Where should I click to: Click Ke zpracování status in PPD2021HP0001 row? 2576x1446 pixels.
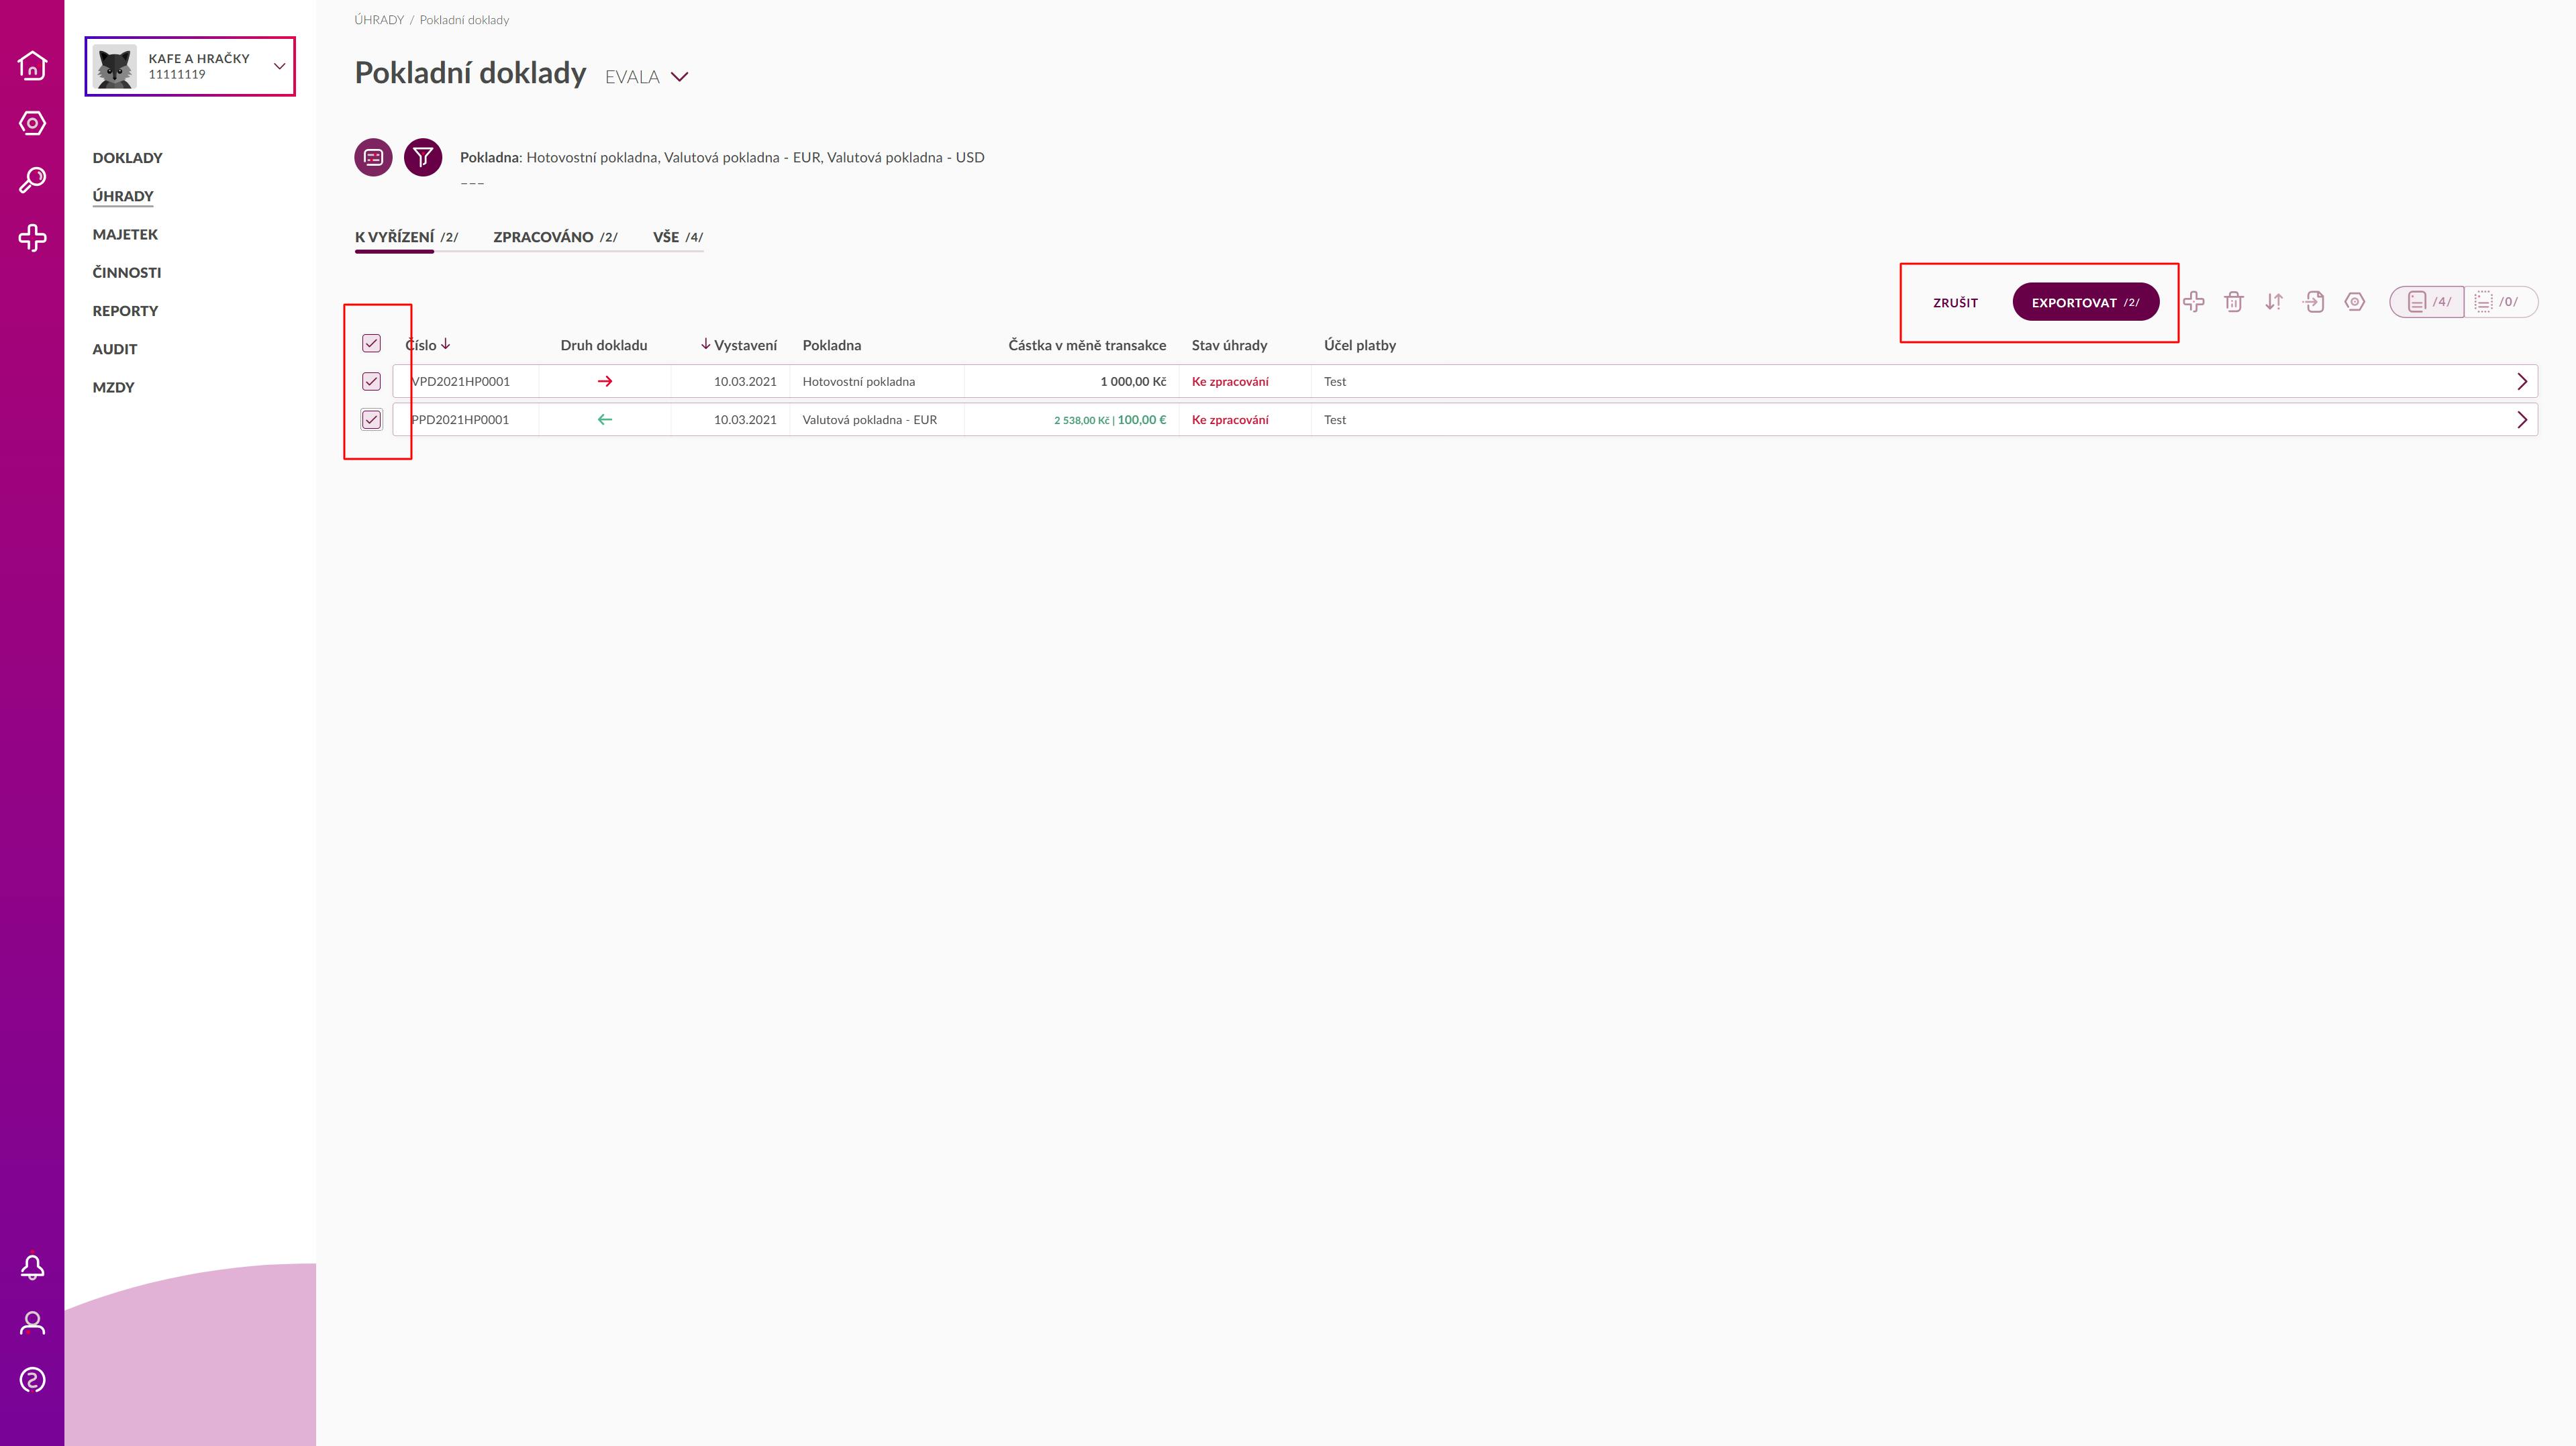[1230, 420]
